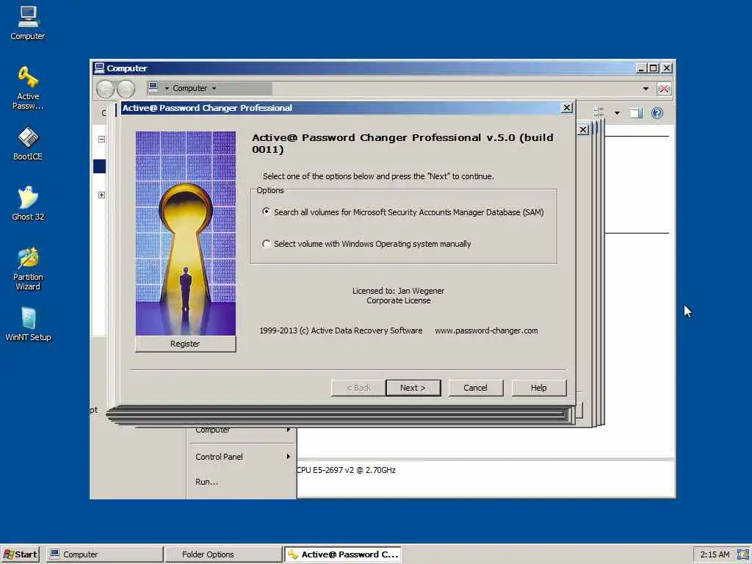Expand dropdown arrow before Computer in address bar
The width and height of the screenshot is (752, 564).
167,88
